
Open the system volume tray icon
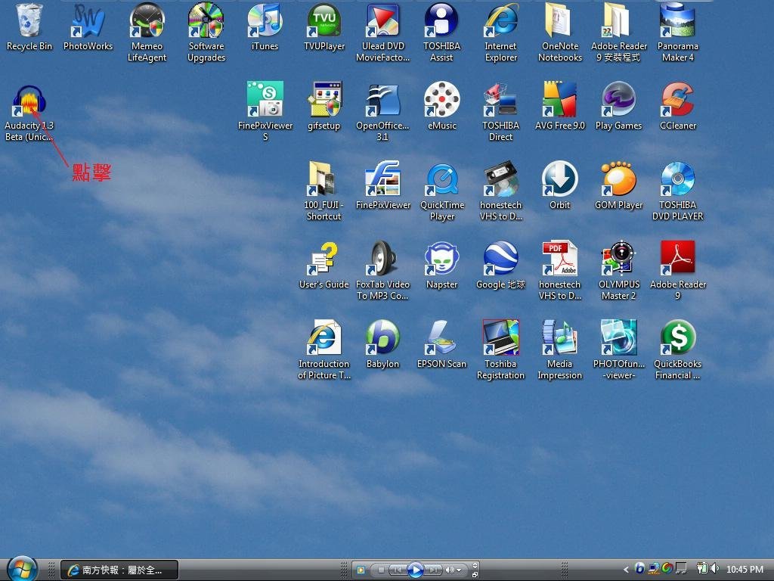click(x=714, y=569)
